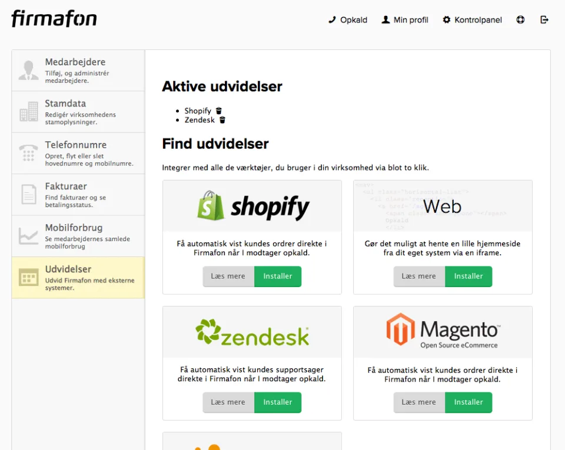This screenshot has height=450, width=565.
Task: Click the Magento logo banner
Action: (443, 332)
